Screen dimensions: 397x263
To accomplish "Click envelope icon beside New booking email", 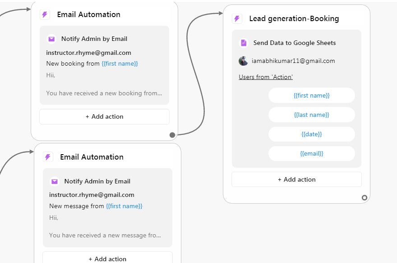I will point(51,39).
